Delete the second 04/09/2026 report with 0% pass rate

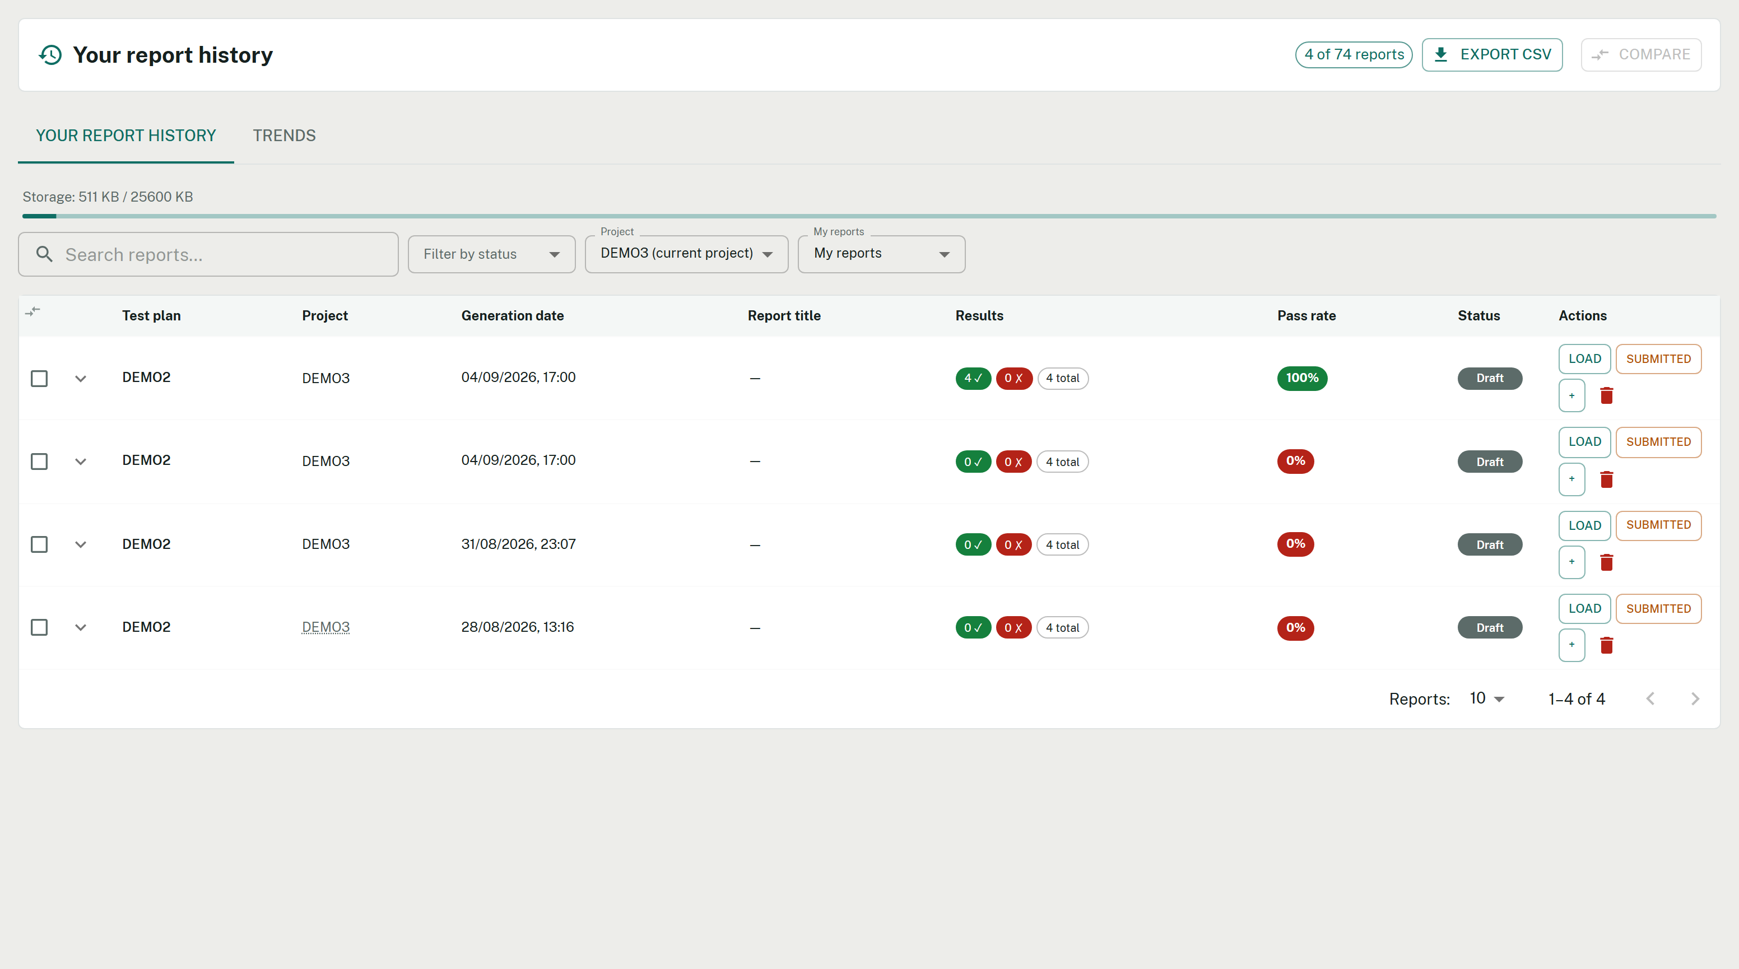coord(1606,480)
